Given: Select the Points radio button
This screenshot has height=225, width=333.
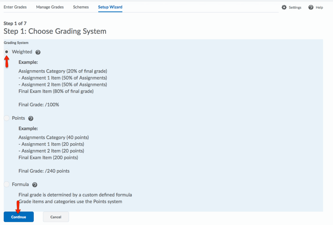Looking at the screenshot, I should [7, 118].
